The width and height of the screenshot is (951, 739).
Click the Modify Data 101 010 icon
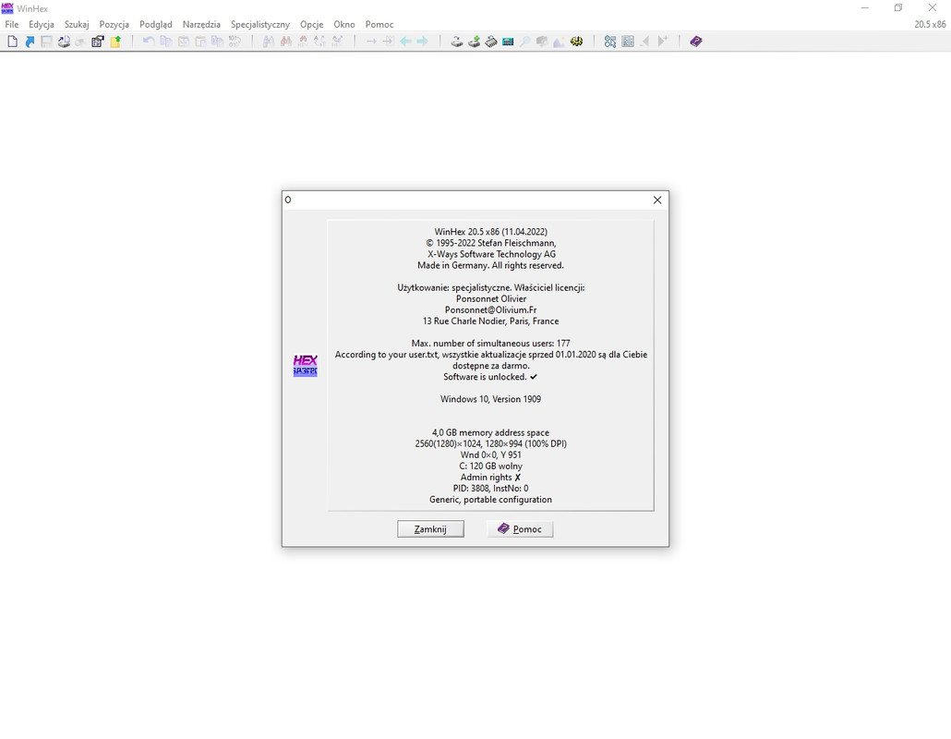click(x=235, y=42)
